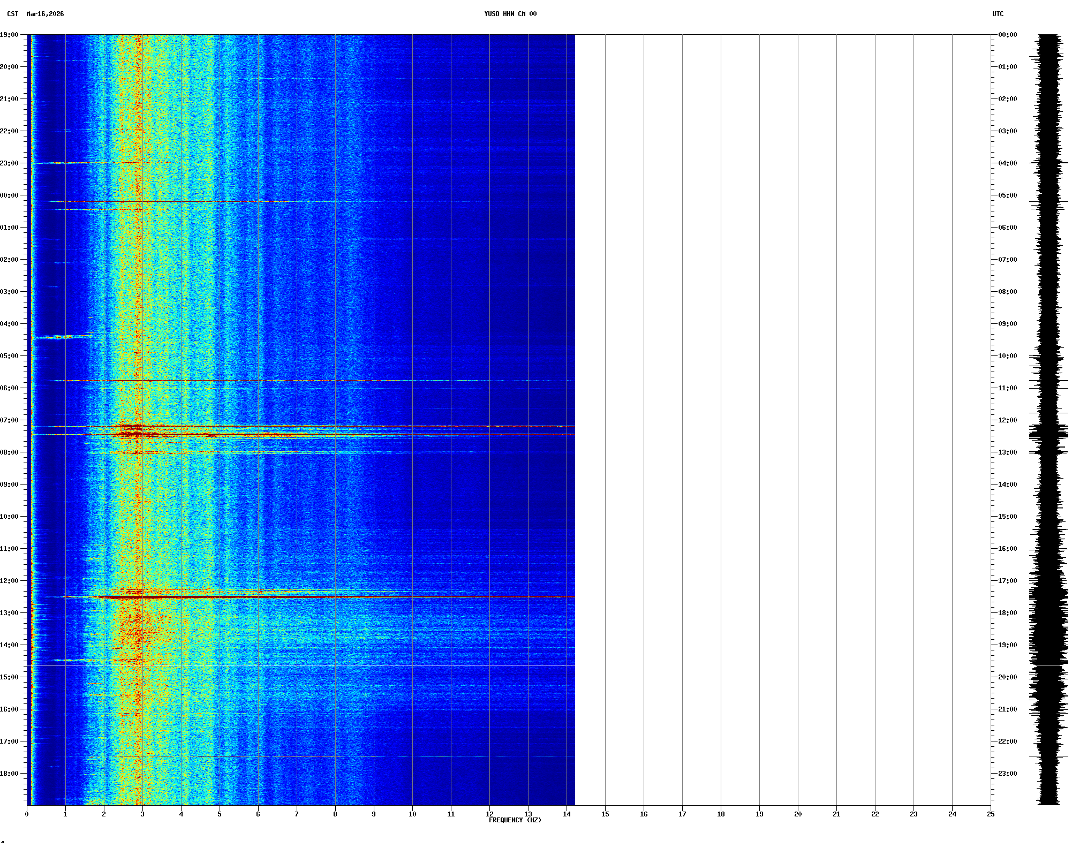The width and height of the screenshot is (1072, 848).
Task: Click the 17:00 UTC time tick label
Action: [1007, 581]
